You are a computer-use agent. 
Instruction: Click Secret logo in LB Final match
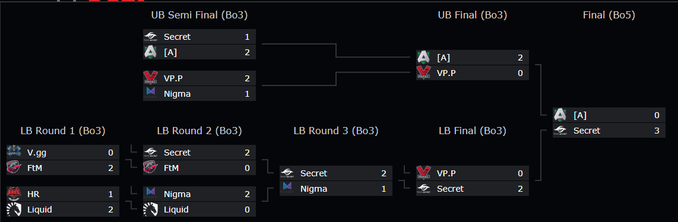pos(423,189)
